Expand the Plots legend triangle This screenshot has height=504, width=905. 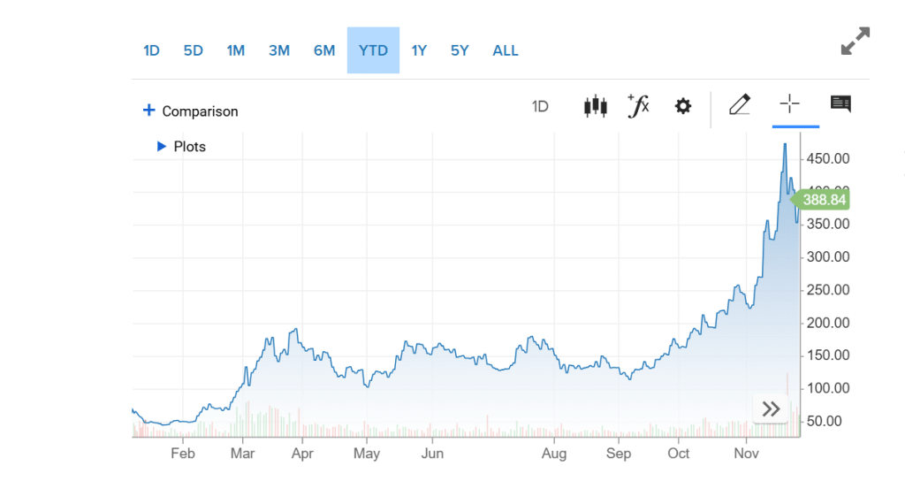pos(162,147)
